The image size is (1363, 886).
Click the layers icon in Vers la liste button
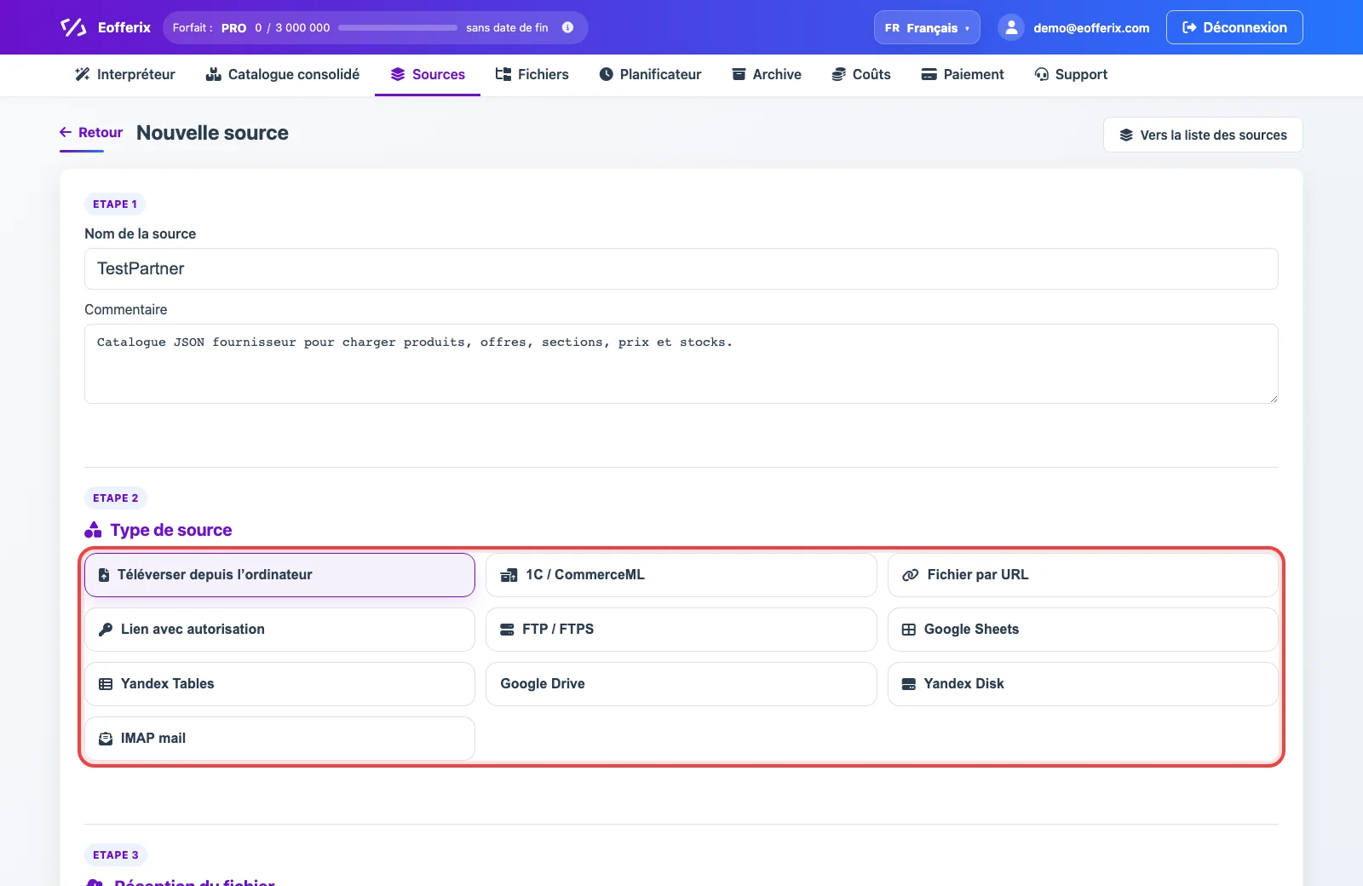[x=1126, y=135]
